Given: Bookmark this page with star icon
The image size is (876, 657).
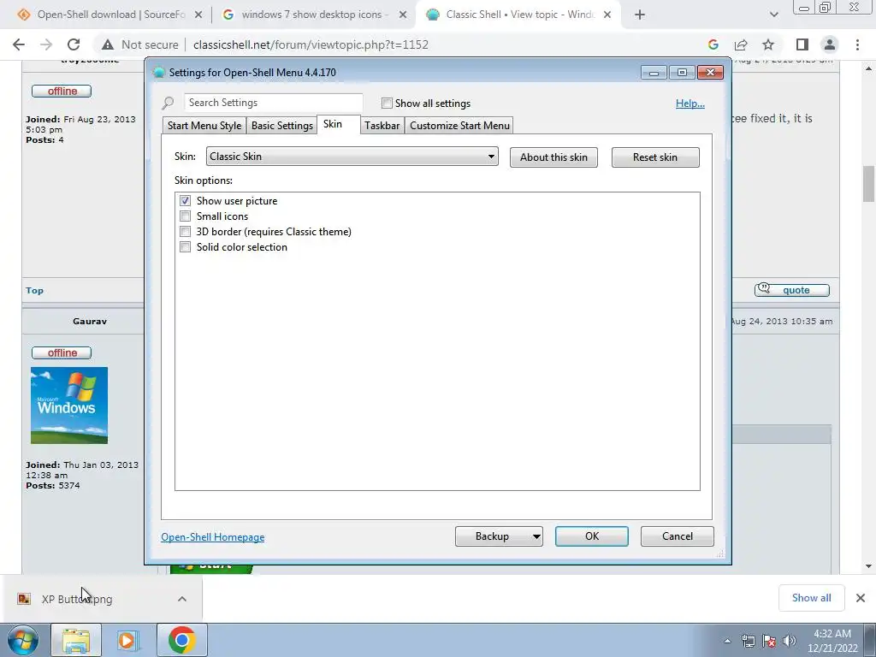Looking at the screenshot, I should click(768, 44).
